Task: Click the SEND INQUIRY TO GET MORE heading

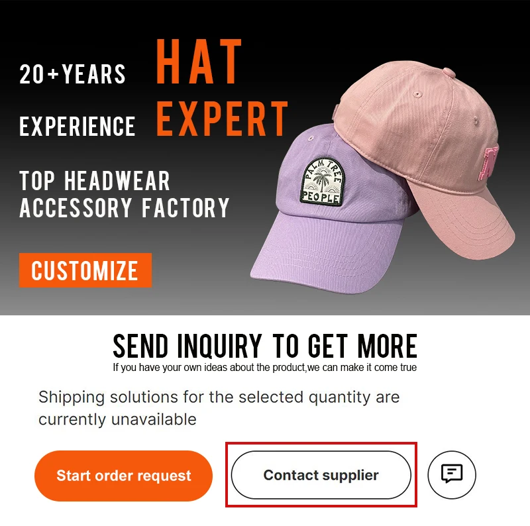Action: [x=265, y=346]
